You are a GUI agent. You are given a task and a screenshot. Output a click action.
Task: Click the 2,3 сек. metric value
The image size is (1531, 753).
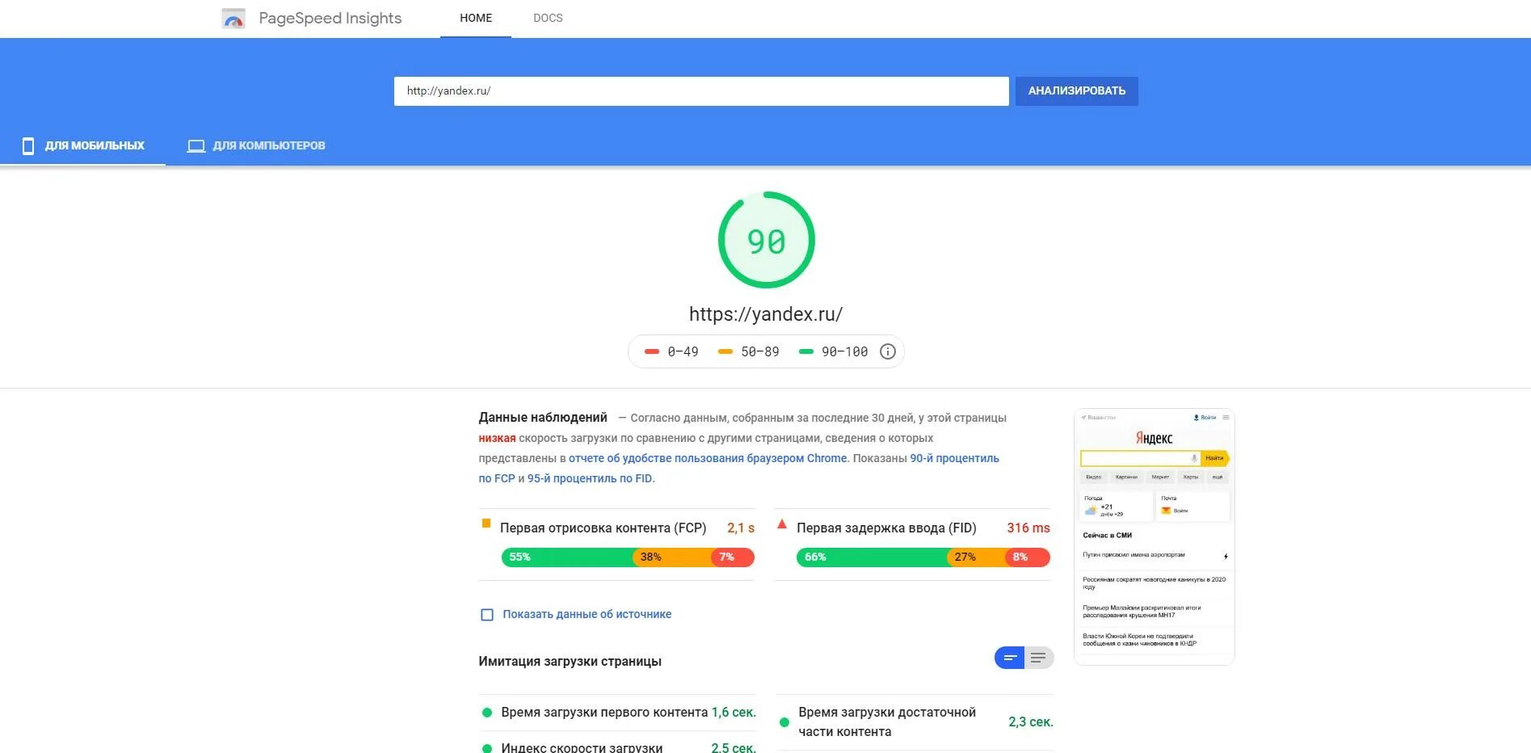(1031, 722)
